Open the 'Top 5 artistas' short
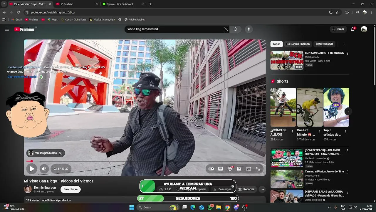 pos(336,107)
